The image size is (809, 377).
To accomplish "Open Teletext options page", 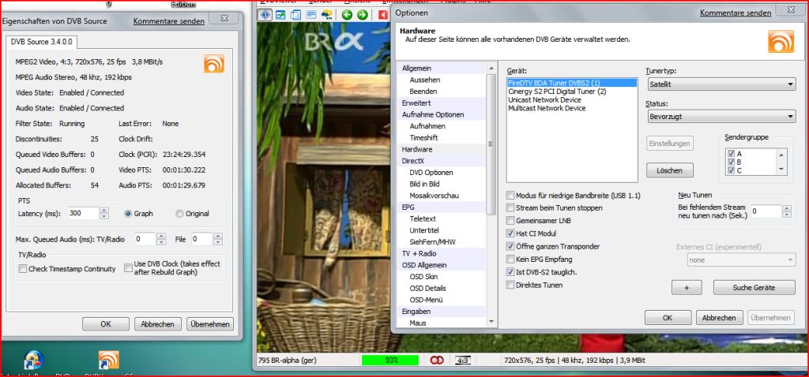I will point(423,219).
